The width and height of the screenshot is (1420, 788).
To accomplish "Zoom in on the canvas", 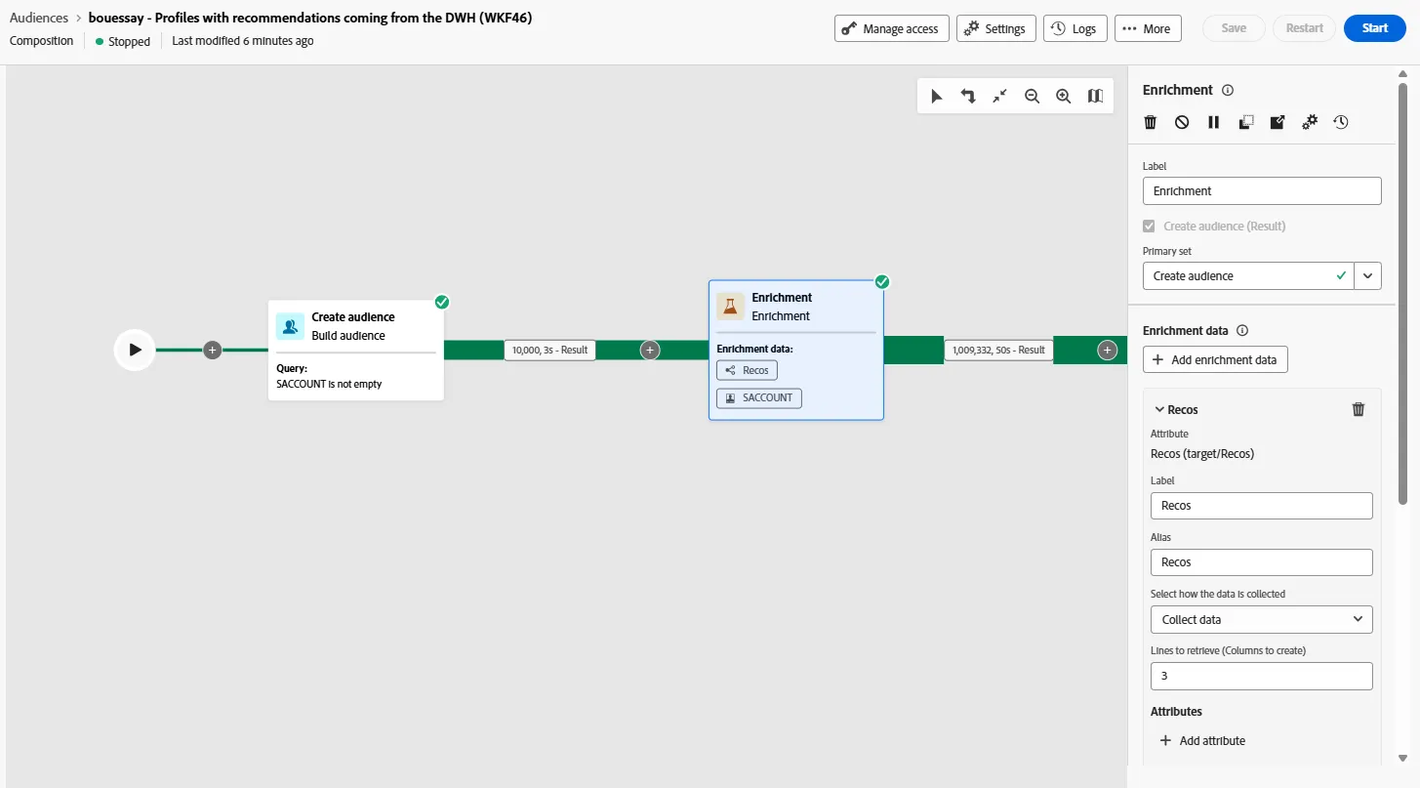I will (1064, 96).
